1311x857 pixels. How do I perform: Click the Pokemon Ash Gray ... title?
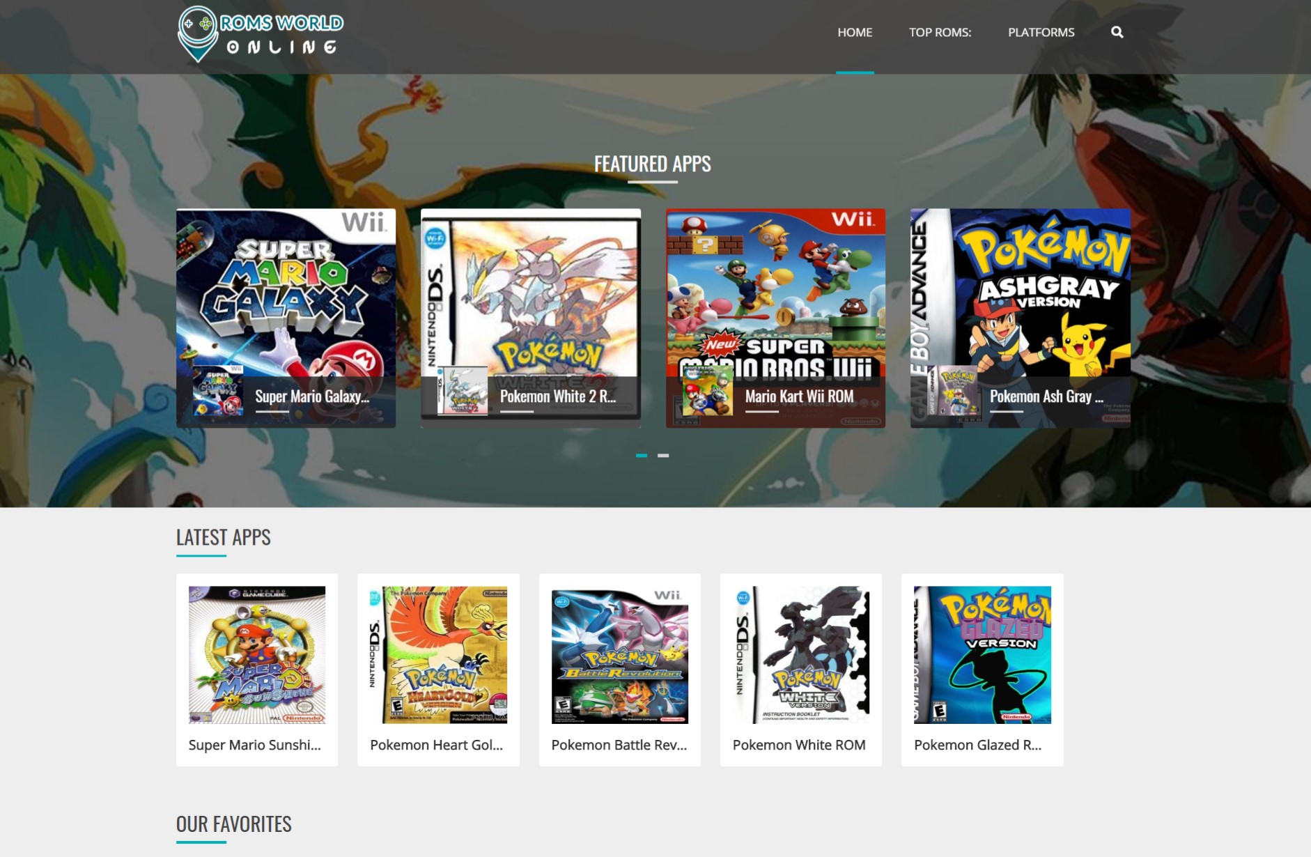(x=1046, y=396)
